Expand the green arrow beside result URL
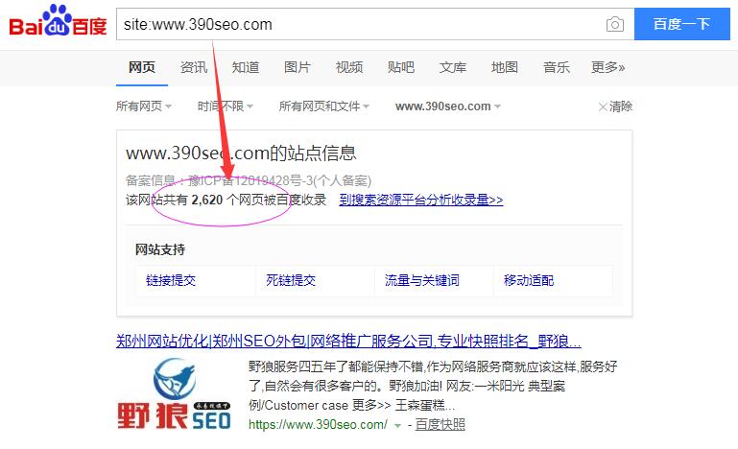This screenshot has height=449, width=738. 397,425
